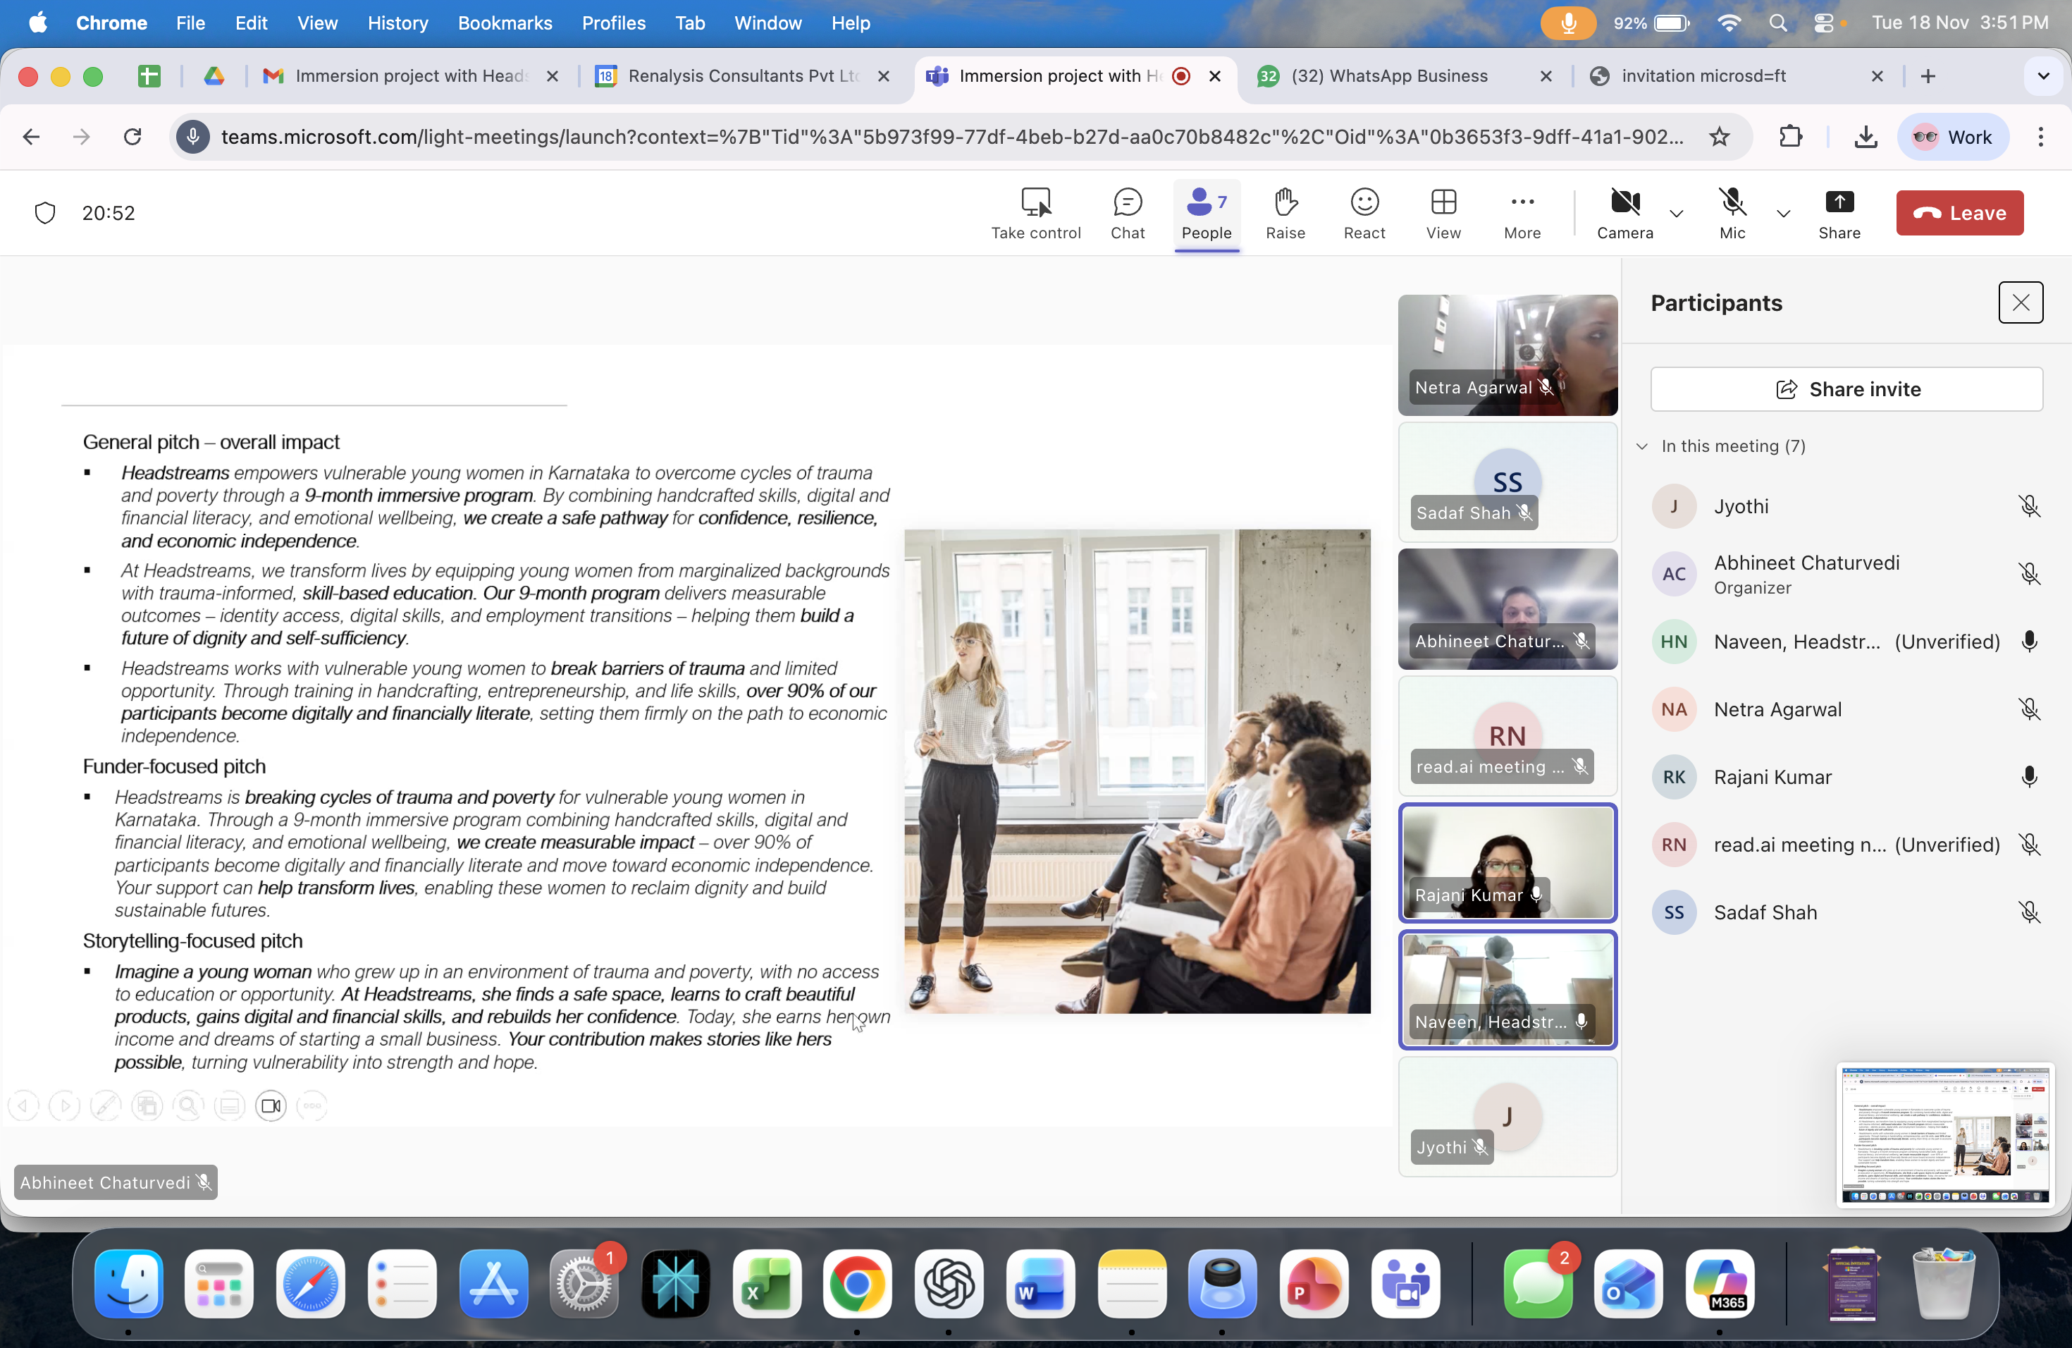Open the More actions menu

pos(1522,214)
